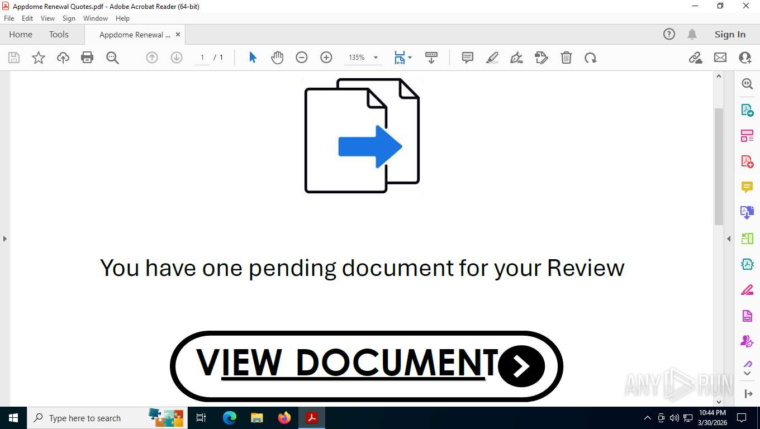Open the help question mark icon
Screen dimensions: 760x429
click(x=669, y=34)
